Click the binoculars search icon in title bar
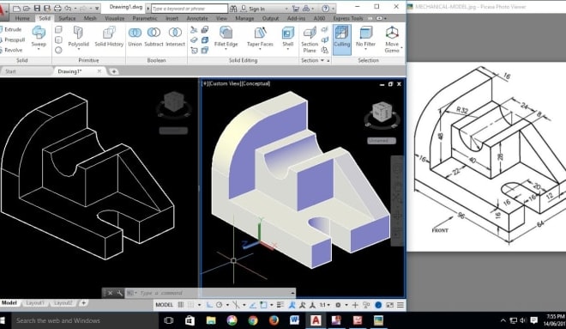 233,9
